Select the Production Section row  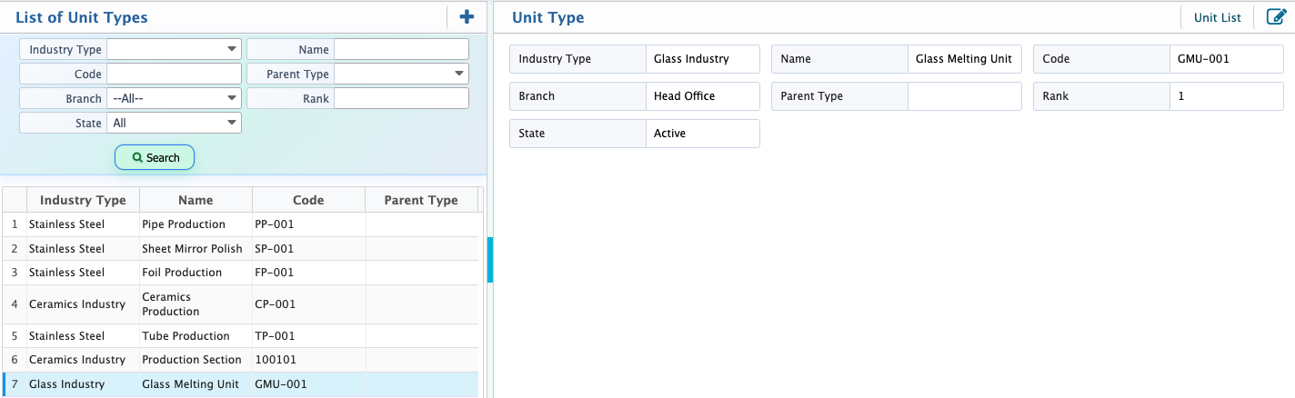pos(240,360)
